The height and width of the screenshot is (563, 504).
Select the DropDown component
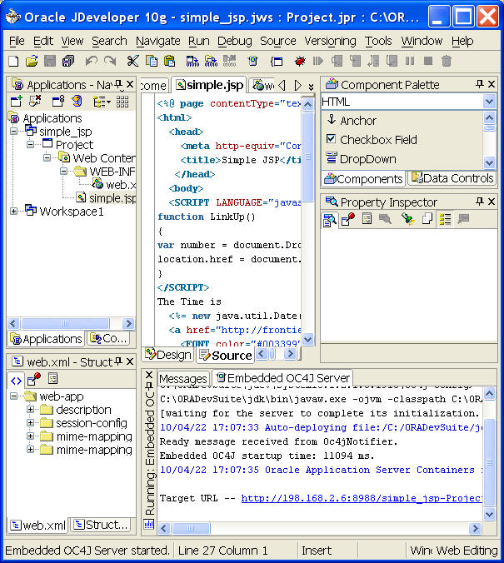point(361,159)
